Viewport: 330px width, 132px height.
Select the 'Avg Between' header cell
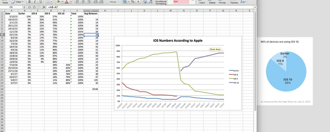click(91, 13)
